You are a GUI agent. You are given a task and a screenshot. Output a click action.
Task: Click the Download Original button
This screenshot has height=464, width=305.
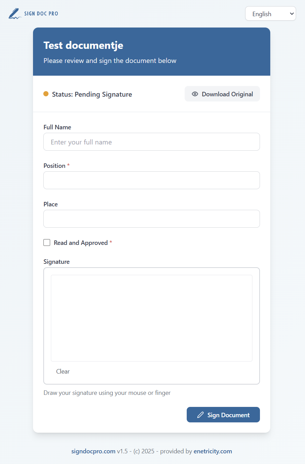(x=222, y=94)
